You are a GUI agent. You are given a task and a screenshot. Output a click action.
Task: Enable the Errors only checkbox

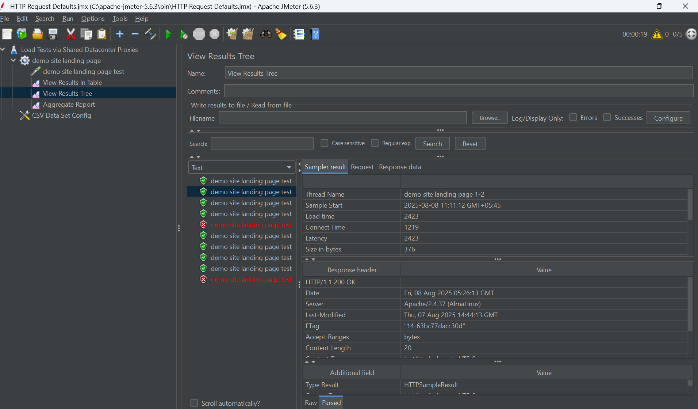click(573, 117)
